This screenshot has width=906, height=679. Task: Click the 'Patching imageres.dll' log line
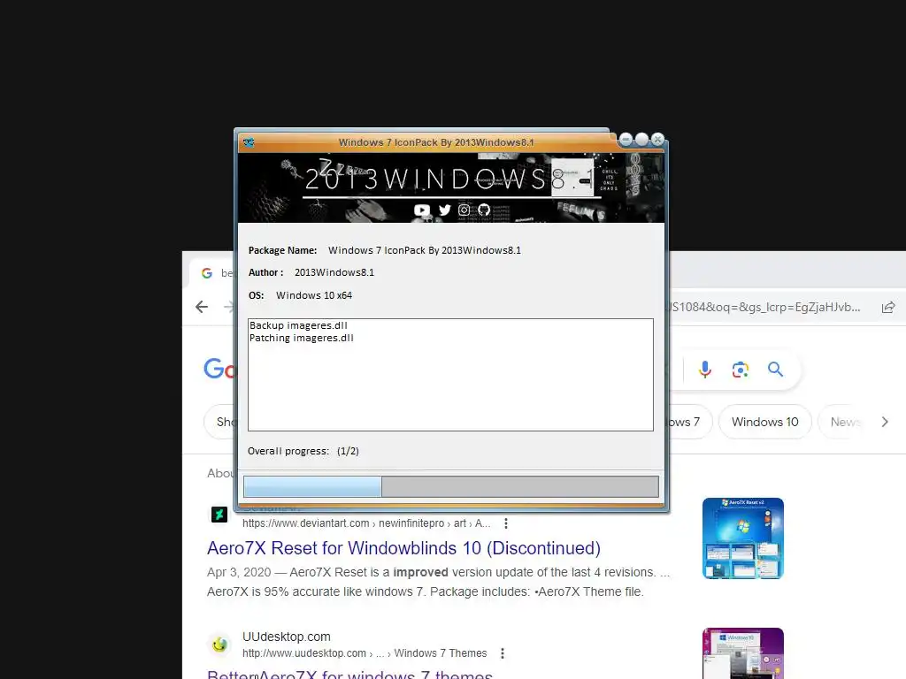tap(301, 338)
